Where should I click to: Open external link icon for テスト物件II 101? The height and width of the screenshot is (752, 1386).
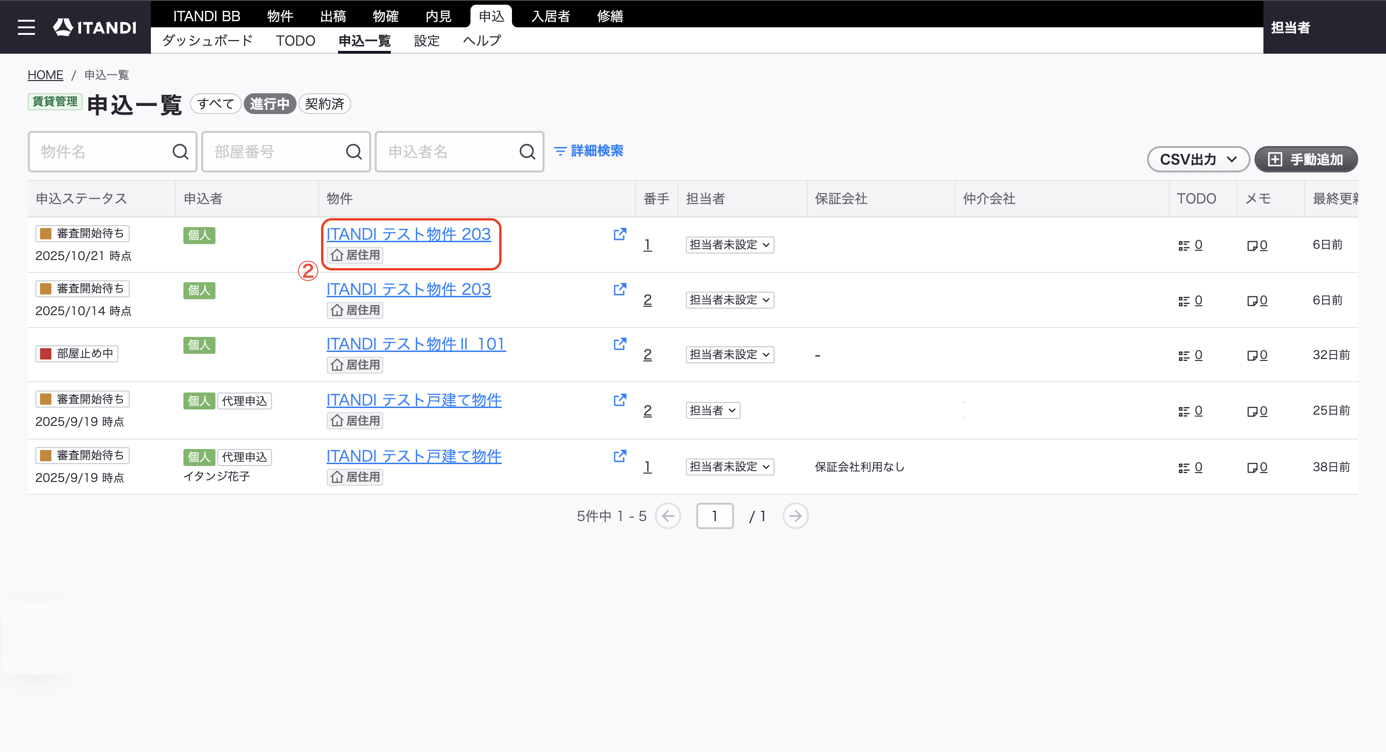coord(620,344)
